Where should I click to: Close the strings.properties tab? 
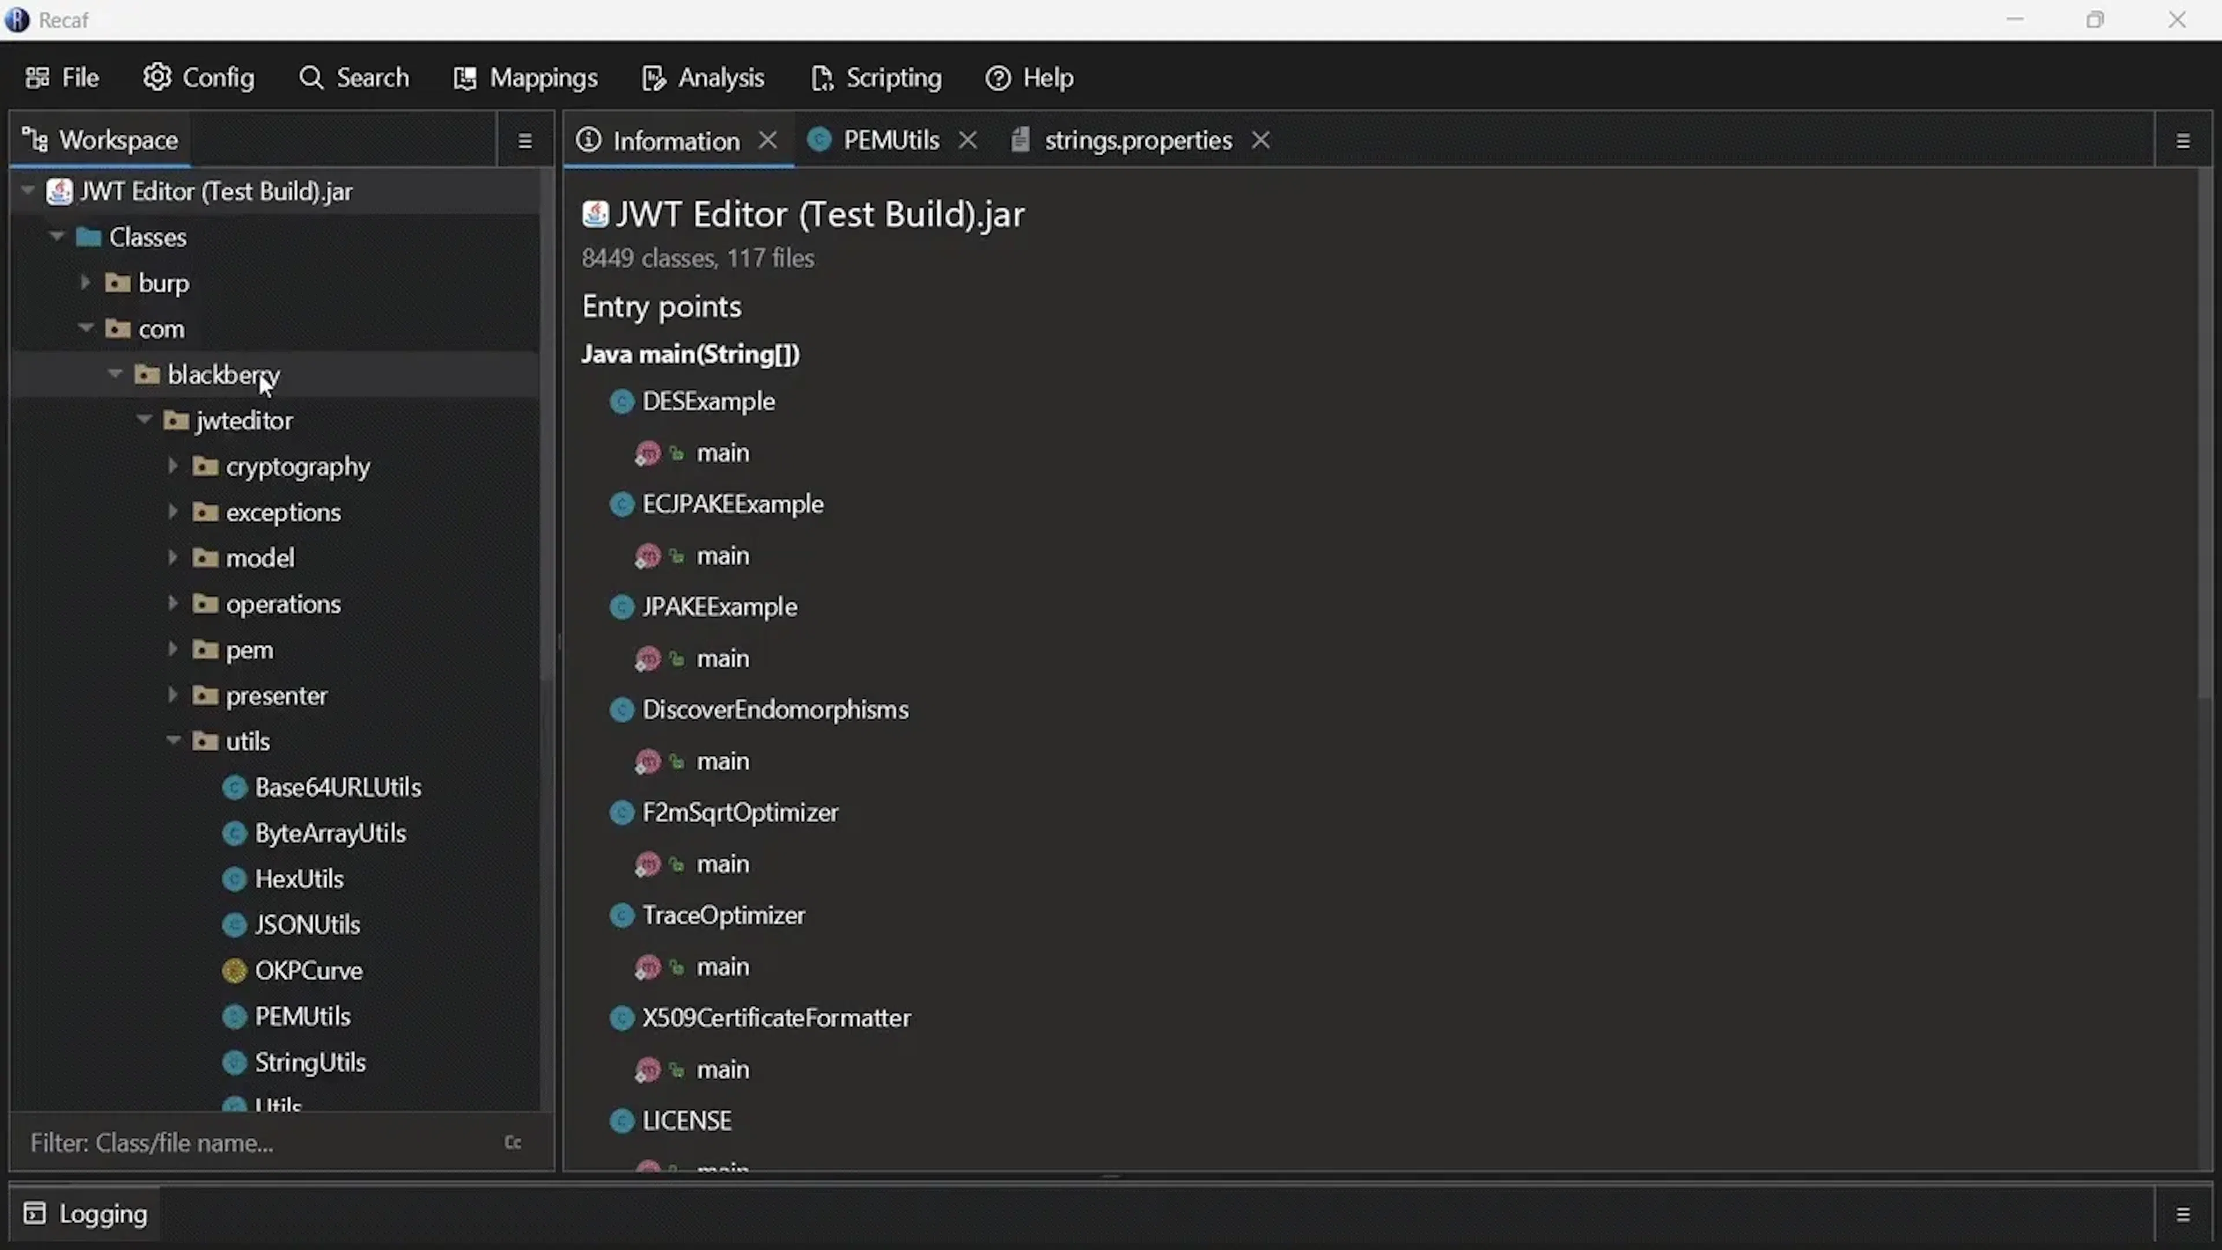coord(1261,139)
